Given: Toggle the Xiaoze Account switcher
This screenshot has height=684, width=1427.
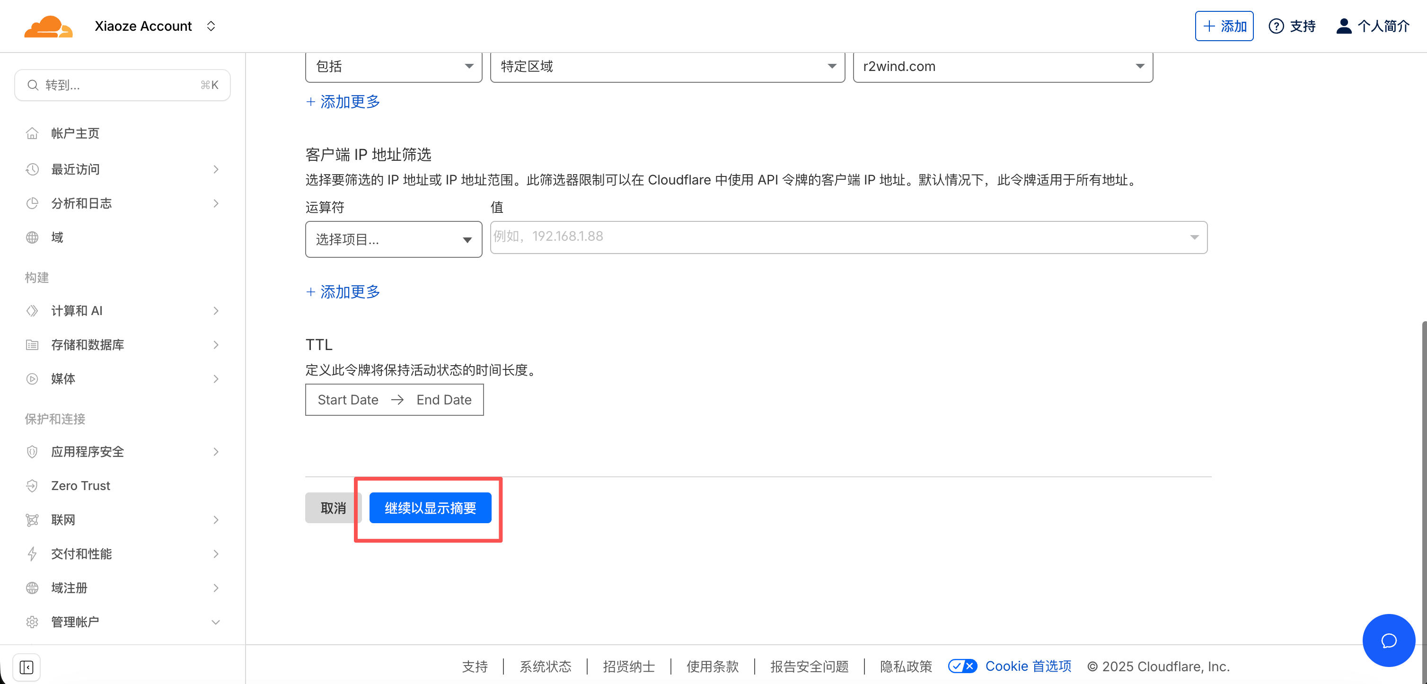Looking at the screenshot, I should pos(211,26).
